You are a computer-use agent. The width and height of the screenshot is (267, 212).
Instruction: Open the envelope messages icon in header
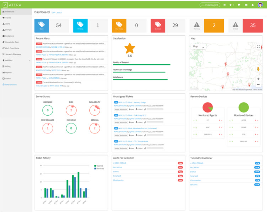(x=246, y=5)
